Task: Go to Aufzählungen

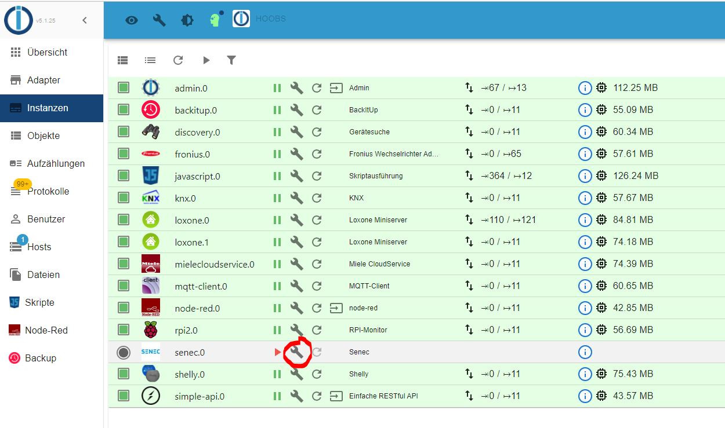Action: (52, 163)
